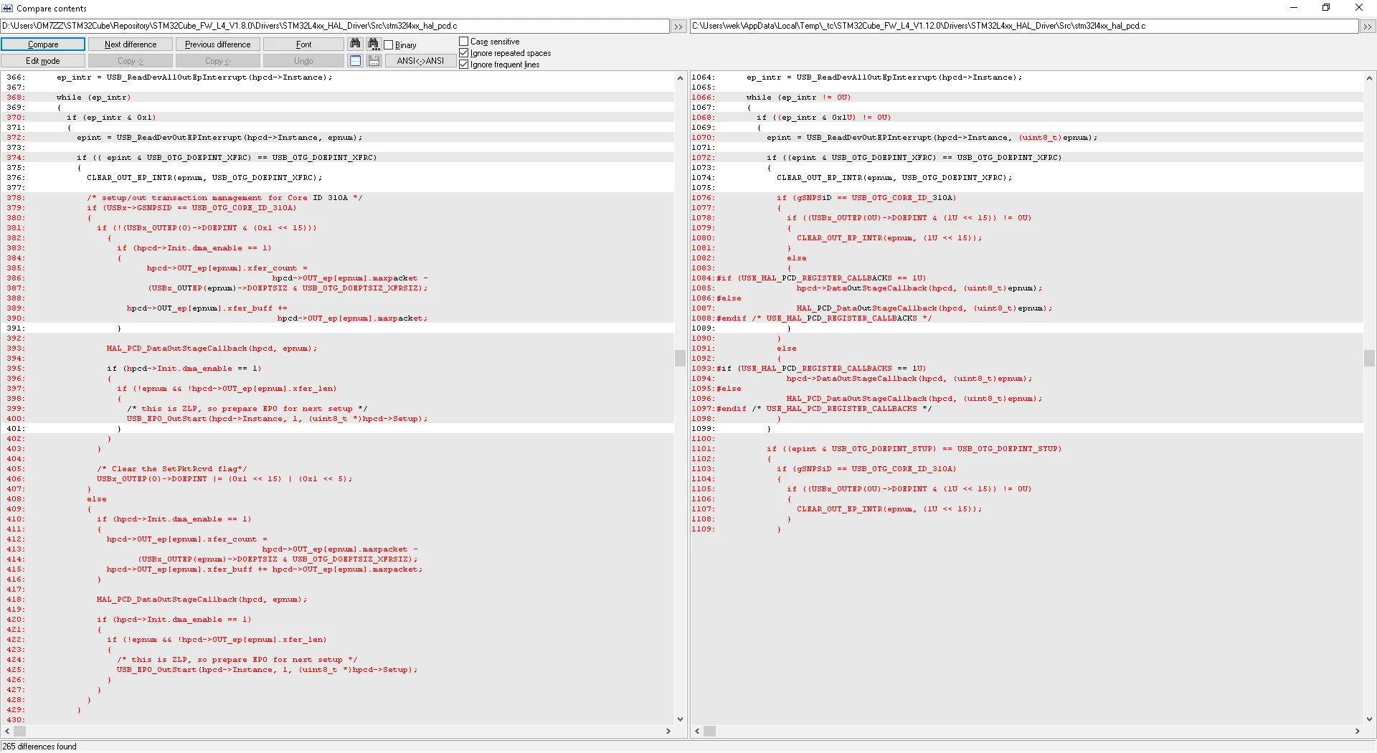Click the ANSI<->ANSI encoding button
1377x753 pixels.
(x=420, y=61)
